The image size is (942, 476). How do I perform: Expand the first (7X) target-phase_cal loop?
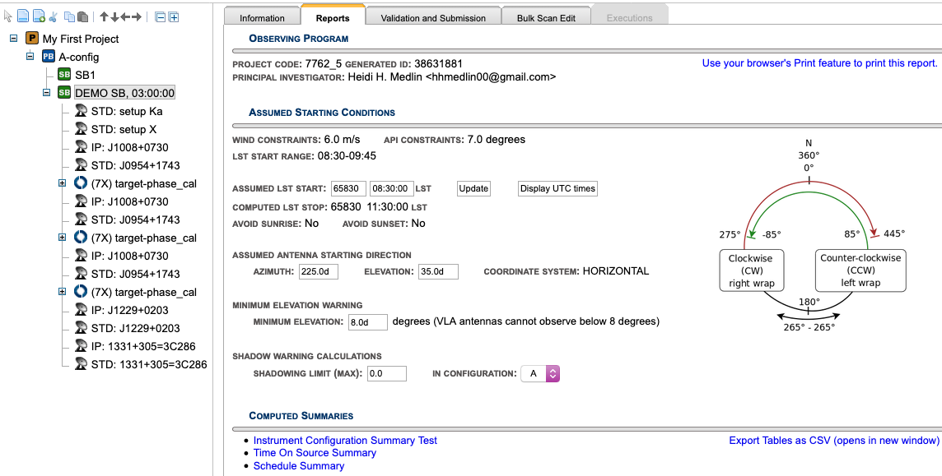point(62,183)
